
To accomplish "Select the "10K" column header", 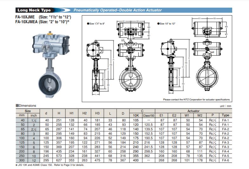I will [x=135, y=115].
